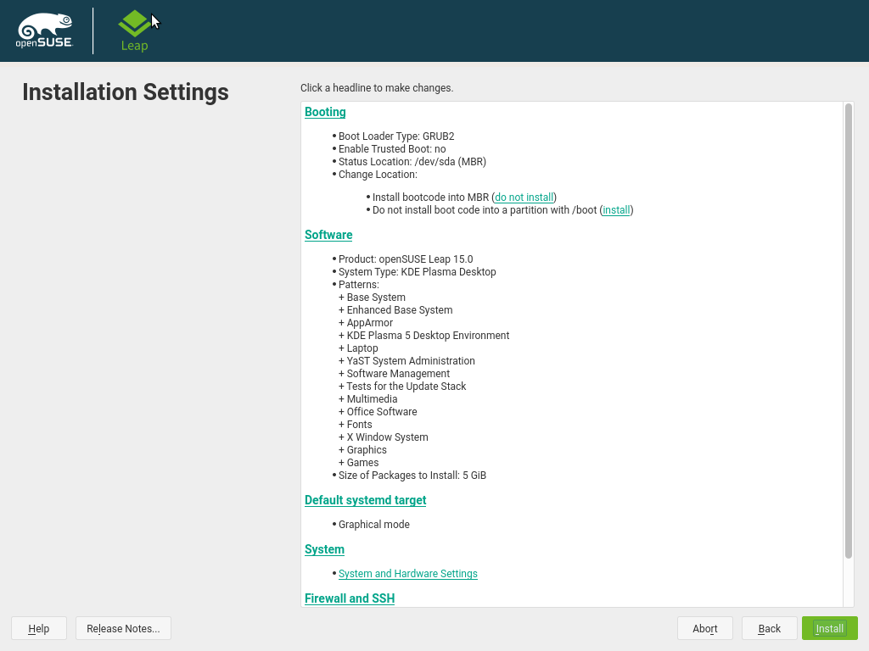
Task: Open the Booting settings headline
Action: 325,112
